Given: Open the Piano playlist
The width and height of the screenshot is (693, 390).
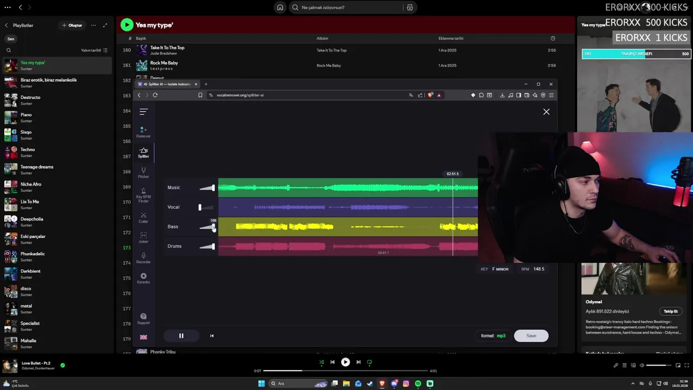Looking at the screenshot, I should click(x=57, y=118).
